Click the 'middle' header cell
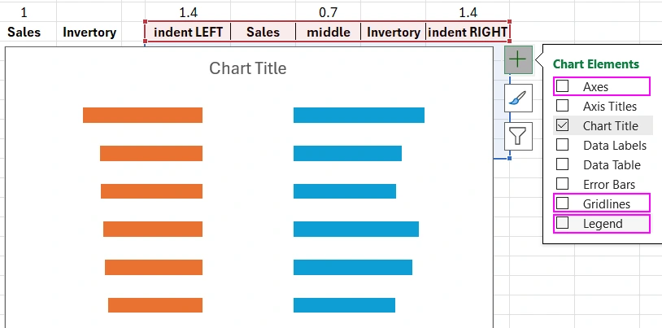The width and height of the screenshot is (662, 328). click(329, 33)
